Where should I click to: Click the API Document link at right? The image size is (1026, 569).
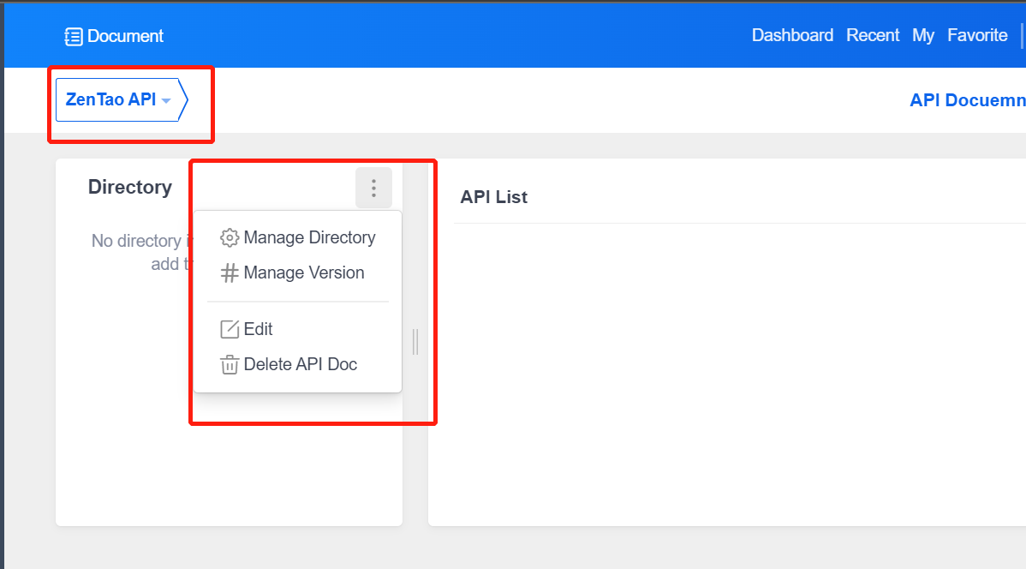tap(968, 100)
